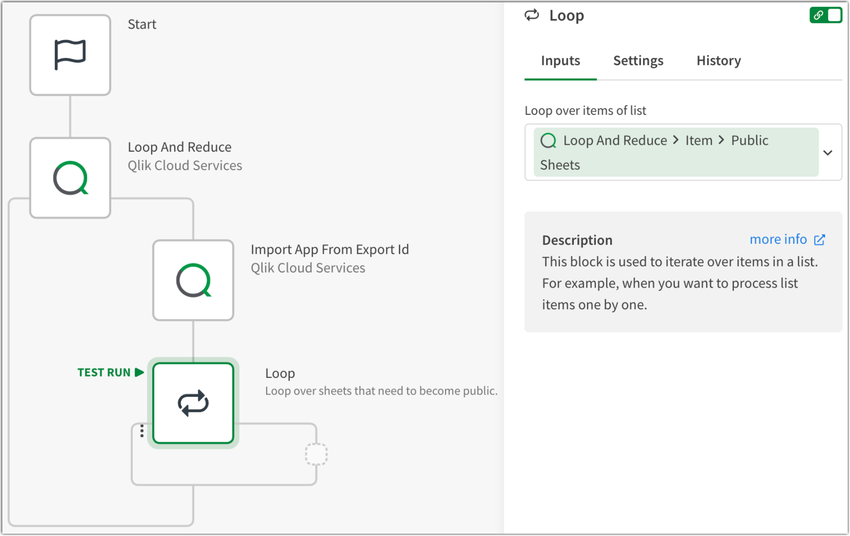The height and width of the screenshot is (536, 850).
Task: Click the Loop over sheets description text
Action: coord(381,391)
